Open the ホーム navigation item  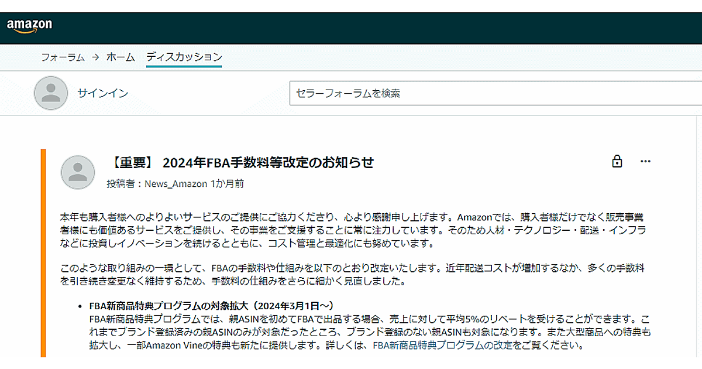tap(121, 57)
